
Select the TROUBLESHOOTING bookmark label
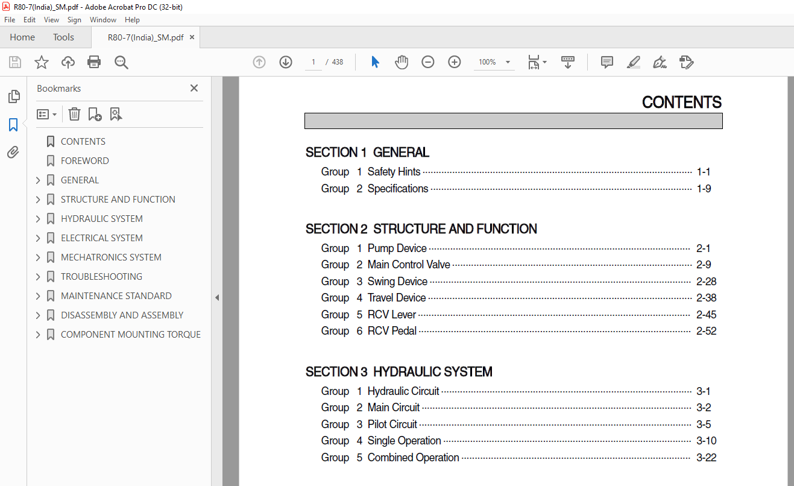coord(101,277)
